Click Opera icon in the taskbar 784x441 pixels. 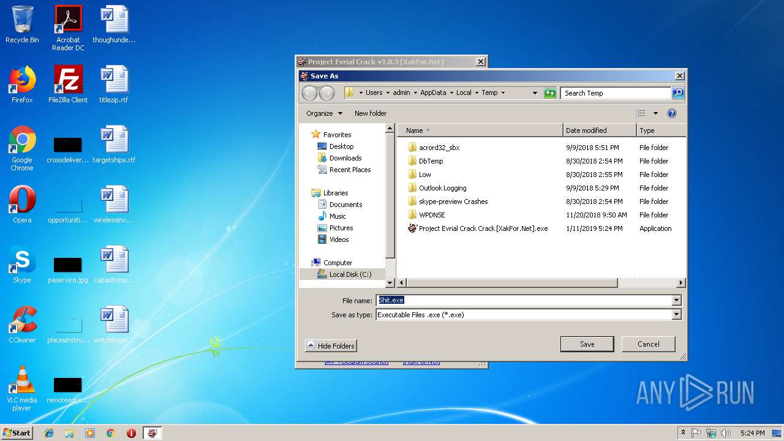(131, 433)
